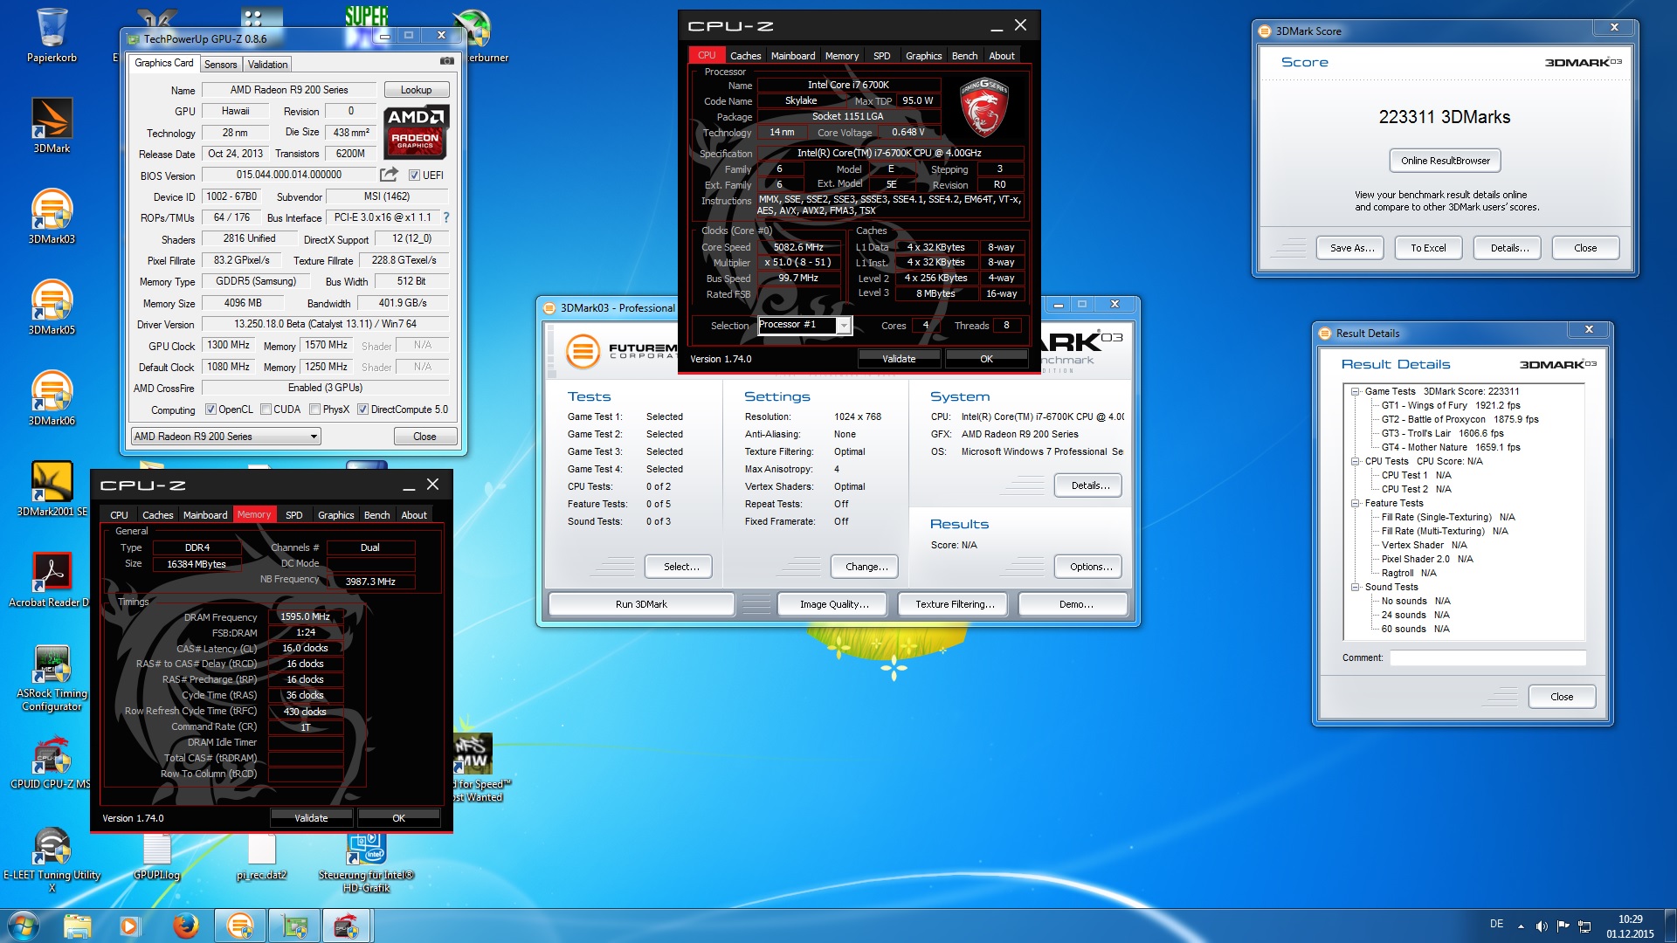Open the 3DMark05 desktop shortcut
Screen dimensions: 1677x943
point(52,306)
